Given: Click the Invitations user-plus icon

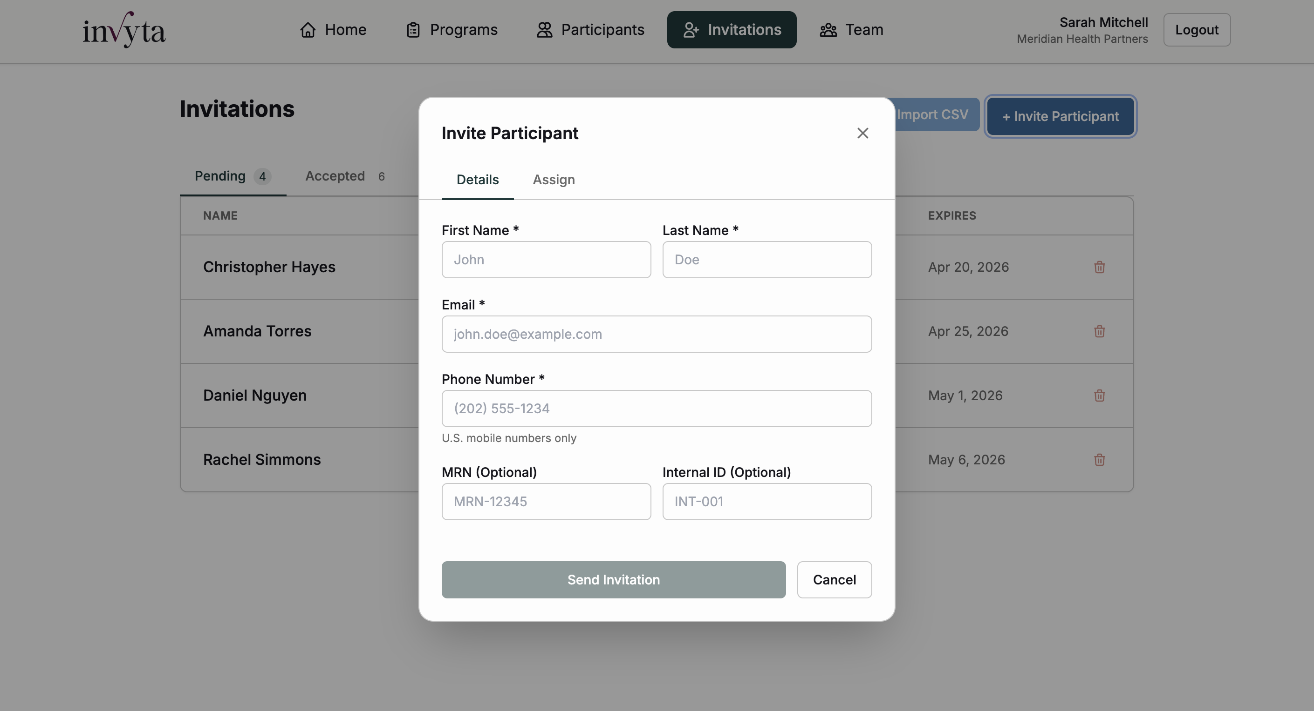Looking at the screenshot, I should click(691, 29).
